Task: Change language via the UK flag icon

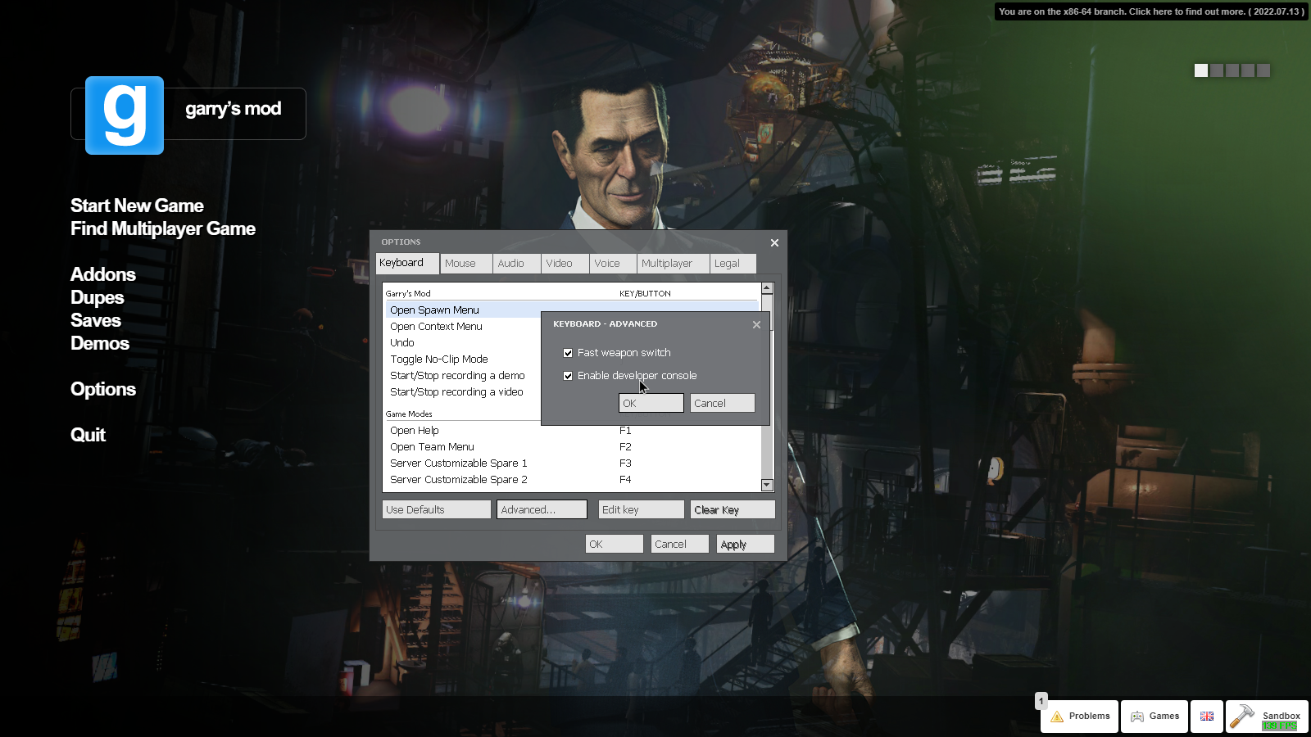Action: pyautogui.click(x=1207, y=717)
